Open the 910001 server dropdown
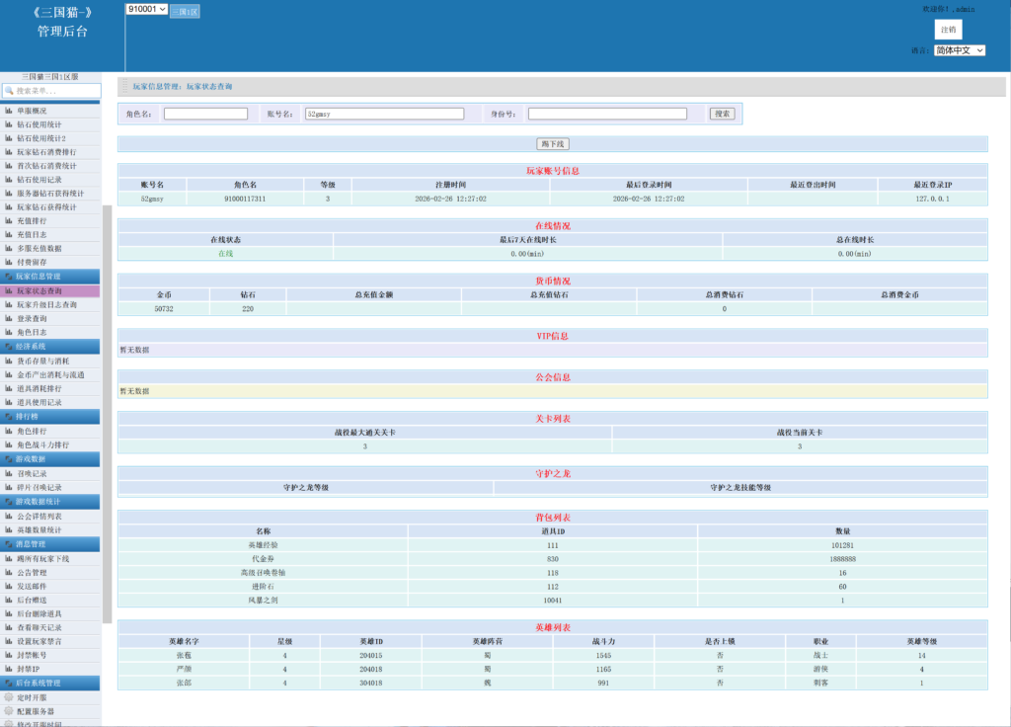This screenshot has width=1011, height=727. point(147,9)
